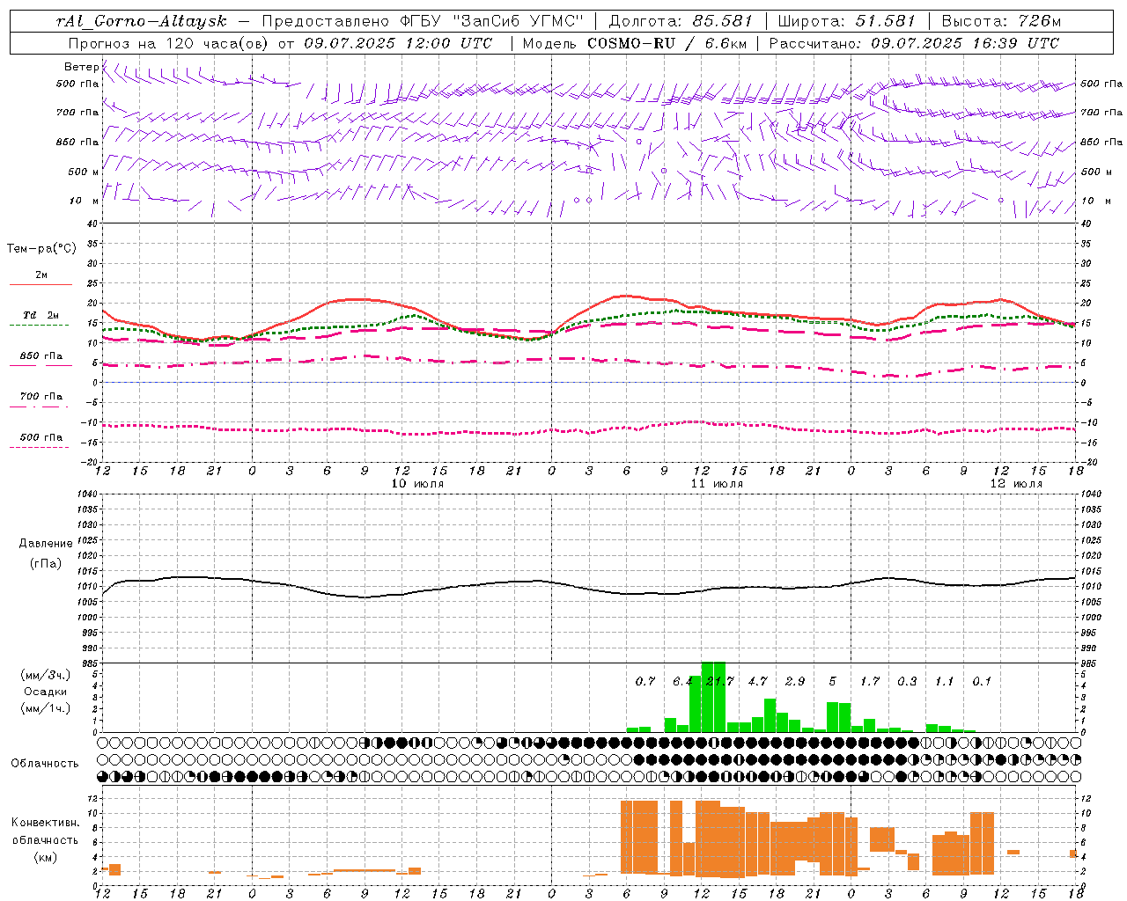Click the 11 июля date label
This screenshot has height=901, width=1127.
717,484
